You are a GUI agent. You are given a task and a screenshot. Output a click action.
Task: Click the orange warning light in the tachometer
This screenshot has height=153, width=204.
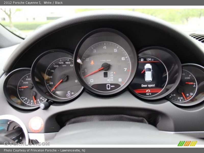92,62
